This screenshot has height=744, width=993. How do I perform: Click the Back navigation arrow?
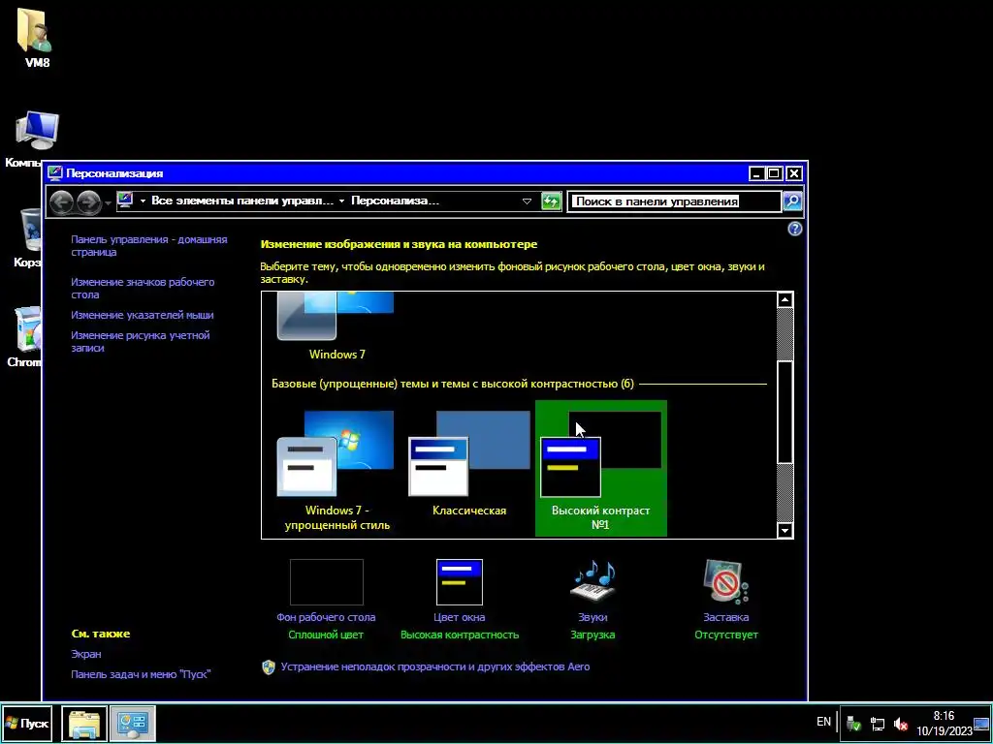[x=62, y=201]
